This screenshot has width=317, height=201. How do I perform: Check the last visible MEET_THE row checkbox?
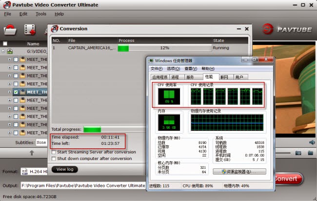click(x=16, y=133)
